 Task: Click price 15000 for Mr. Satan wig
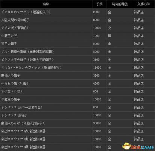(97, 68)
